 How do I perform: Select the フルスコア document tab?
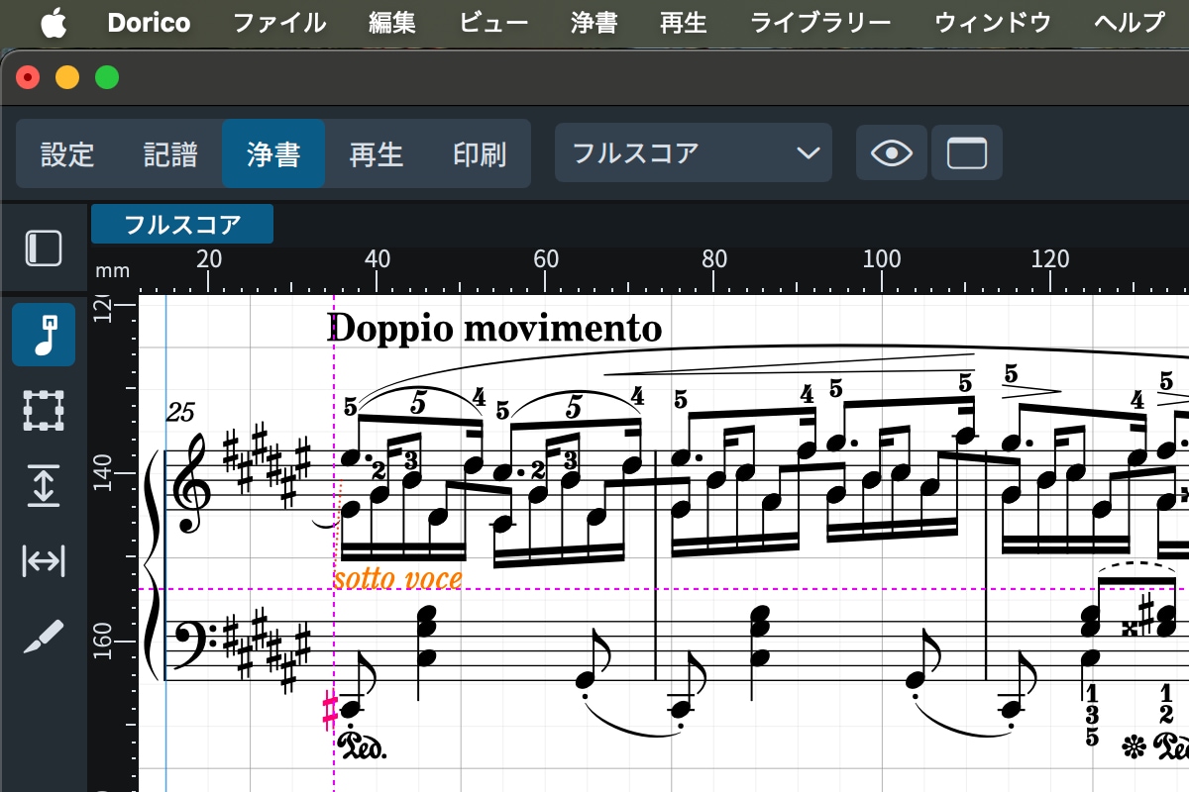[182, 225]
